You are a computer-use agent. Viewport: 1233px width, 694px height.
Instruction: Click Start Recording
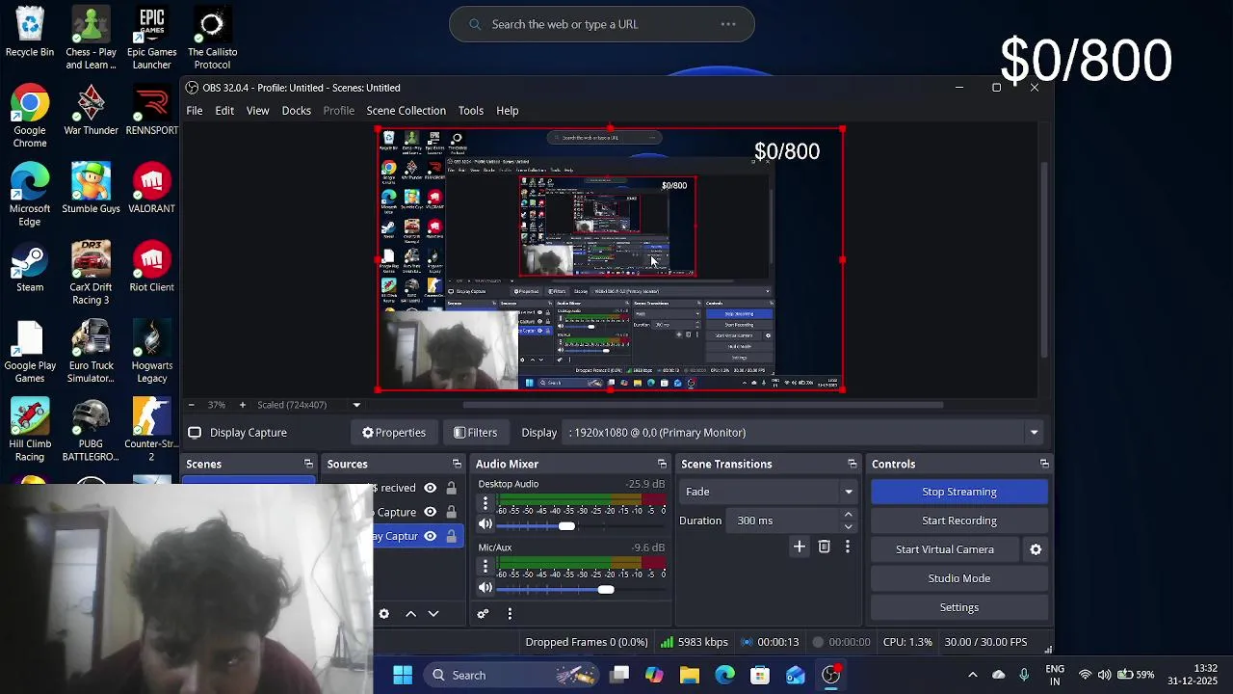tap(959, 520)
